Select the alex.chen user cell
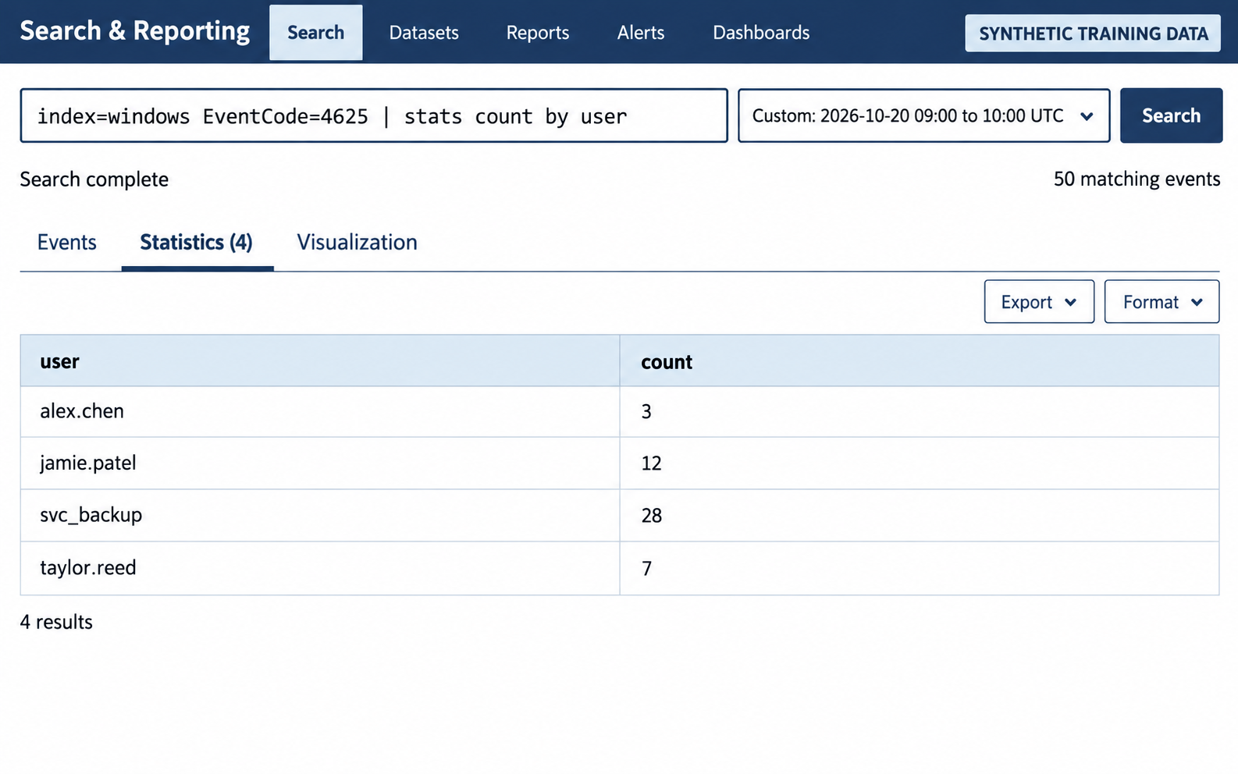This screenshot has width=1238, height=774. (320, 411)
